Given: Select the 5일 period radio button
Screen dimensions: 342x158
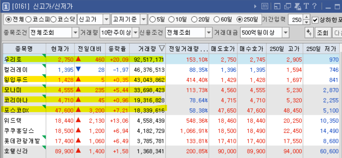Looking at the screenshot, I should (x=153, y=20).
